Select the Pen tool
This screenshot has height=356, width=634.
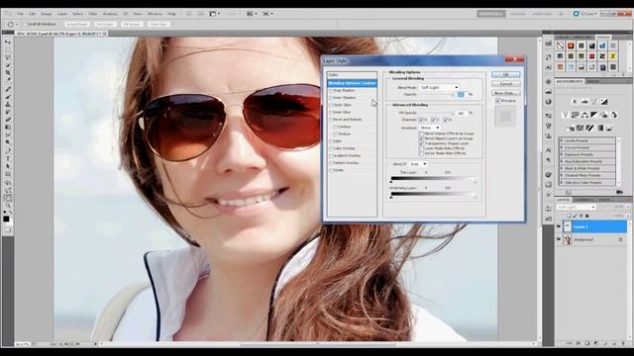(x=8, y=151)
